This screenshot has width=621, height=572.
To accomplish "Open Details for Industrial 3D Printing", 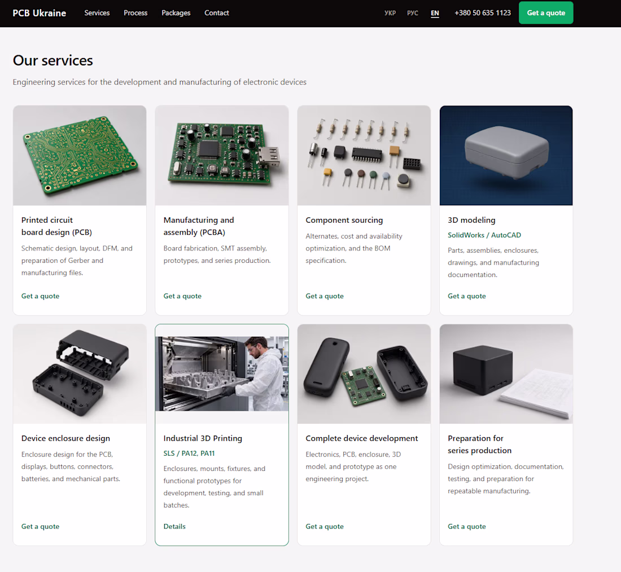I will (x=174, y=526).
